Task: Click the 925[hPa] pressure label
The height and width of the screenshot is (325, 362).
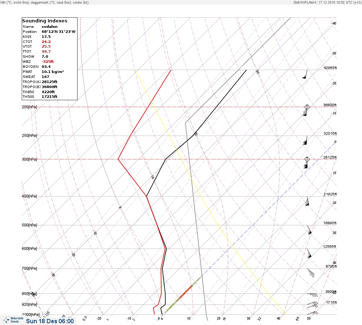Action: pyautogui.click(x=29, y=304)
